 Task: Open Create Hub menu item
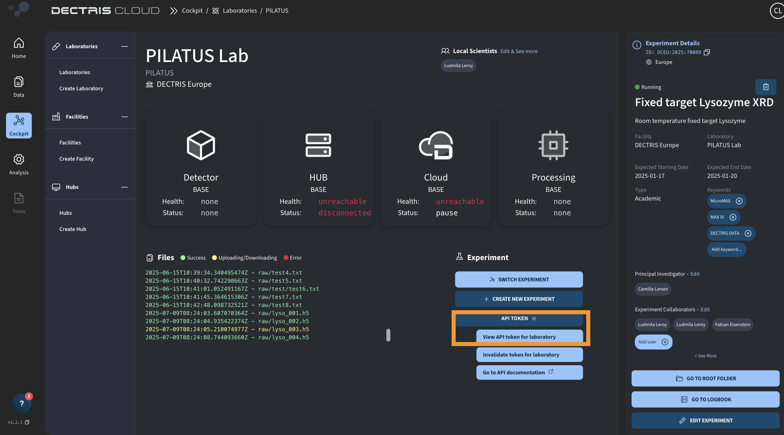click(x=72, y=229)
